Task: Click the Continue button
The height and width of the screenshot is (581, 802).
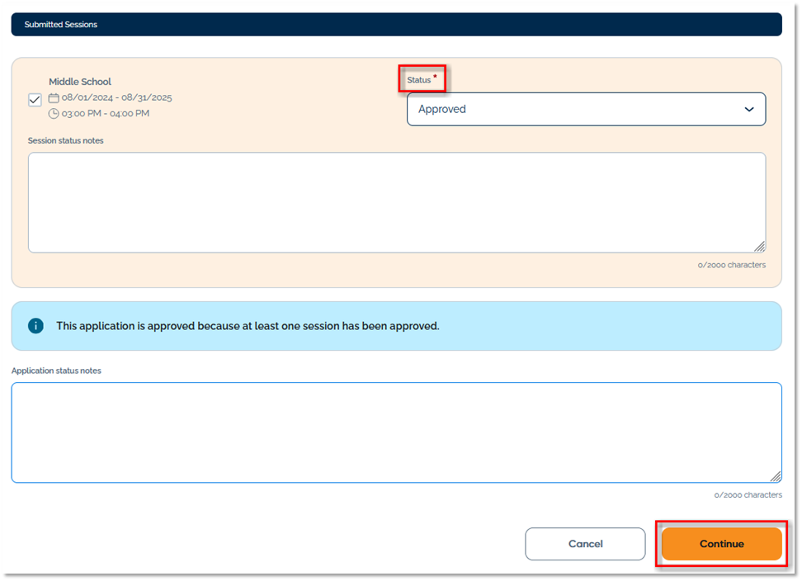Action: 721,544
